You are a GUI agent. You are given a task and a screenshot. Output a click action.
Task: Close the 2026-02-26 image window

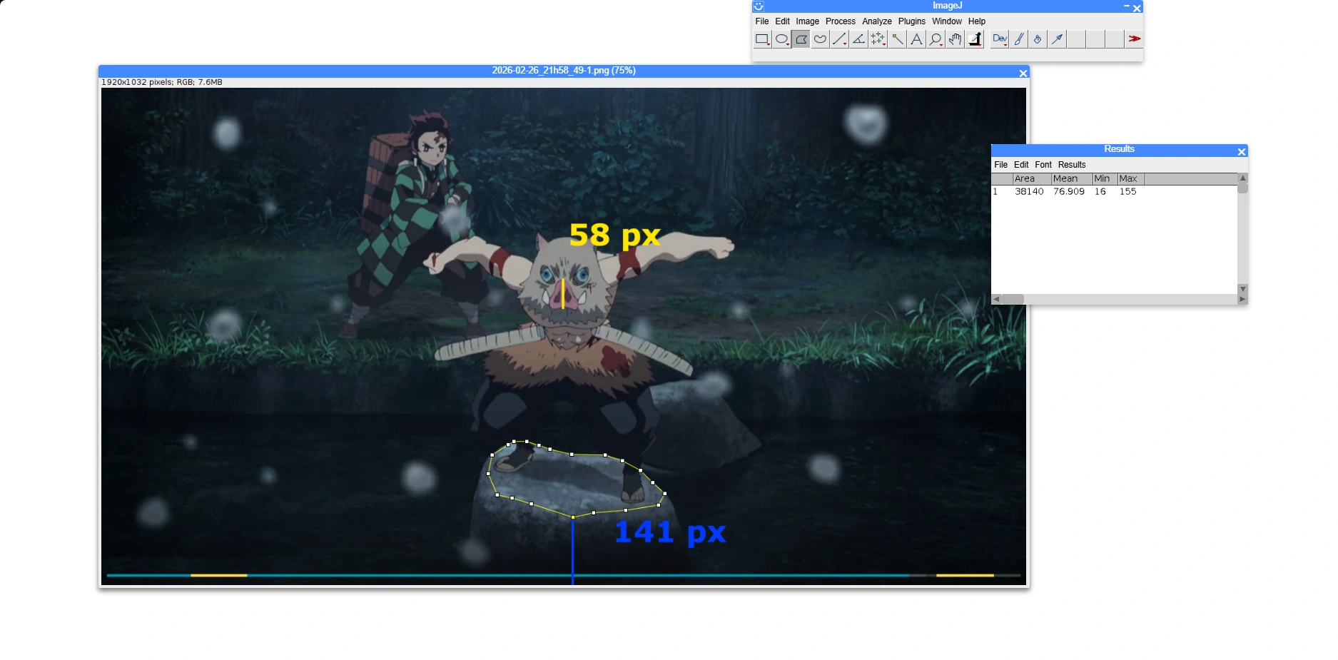pos(1023,73)
